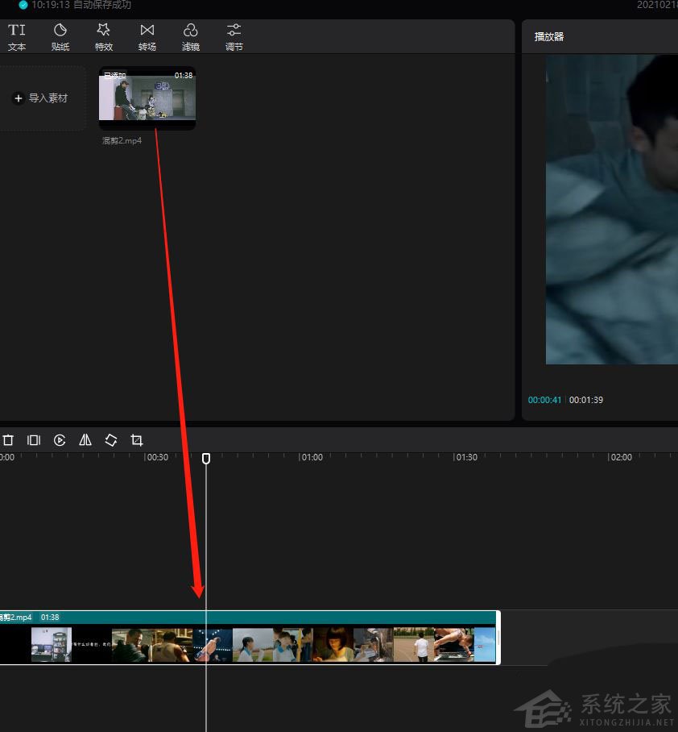The height and width of the screenshot is (732, 678).
Task: Open the 转场 transitions panel
Action: [147, 36]
